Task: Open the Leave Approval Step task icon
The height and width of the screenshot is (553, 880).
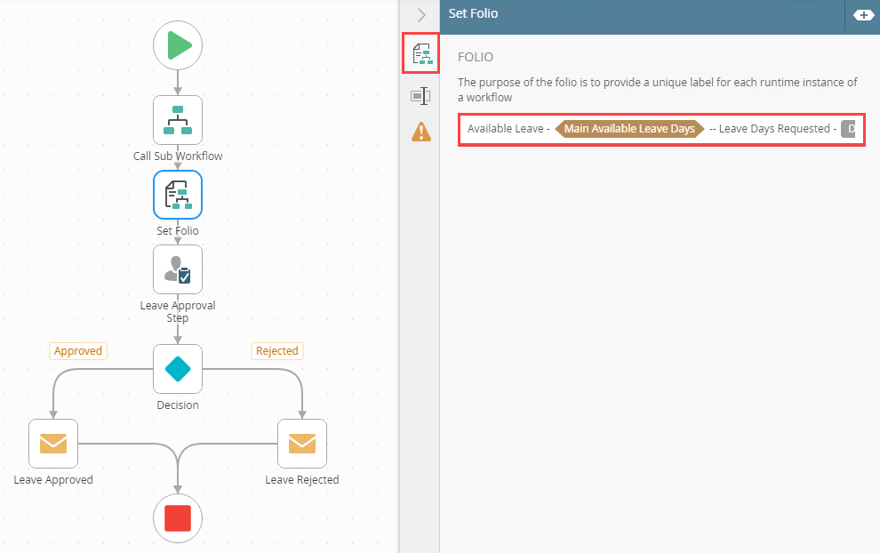Action: [178, 269]
